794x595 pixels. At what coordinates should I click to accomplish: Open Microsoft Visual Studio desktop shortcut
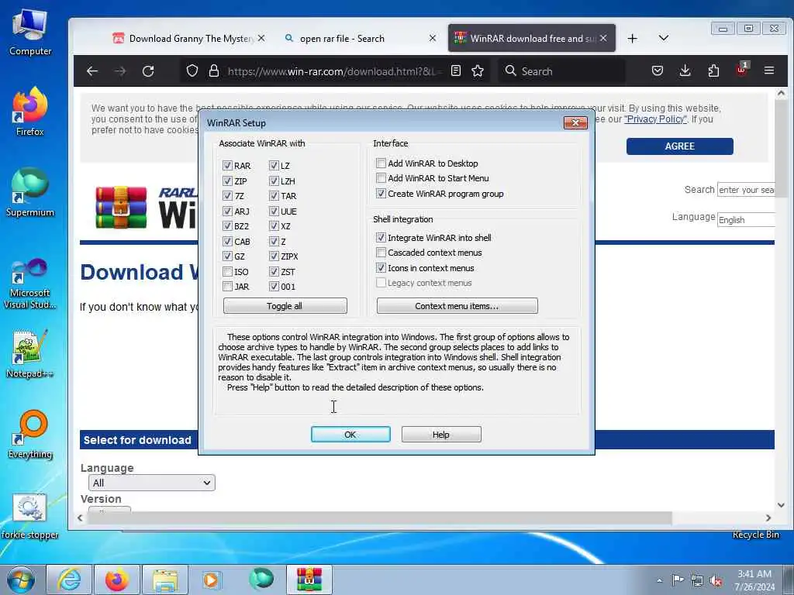click(x=30, y=284)
